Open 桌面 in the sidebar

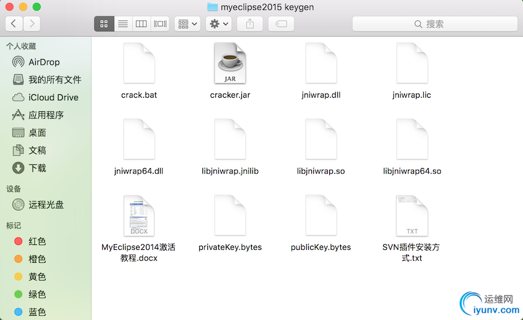[29, 133]
